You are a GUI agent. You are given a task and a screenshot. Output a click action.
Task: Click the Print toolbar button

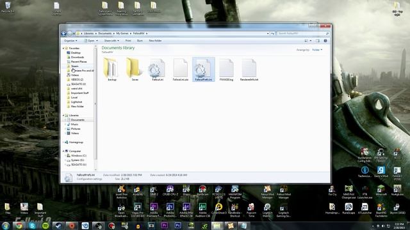pyautogui.click(x=128, y=41)
